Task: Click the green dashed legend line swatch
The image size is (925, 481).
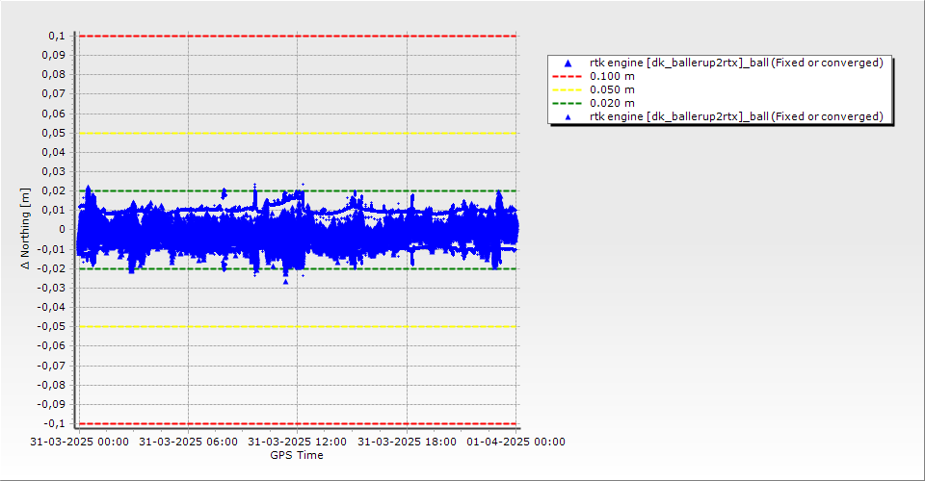Action: (567, 104)
